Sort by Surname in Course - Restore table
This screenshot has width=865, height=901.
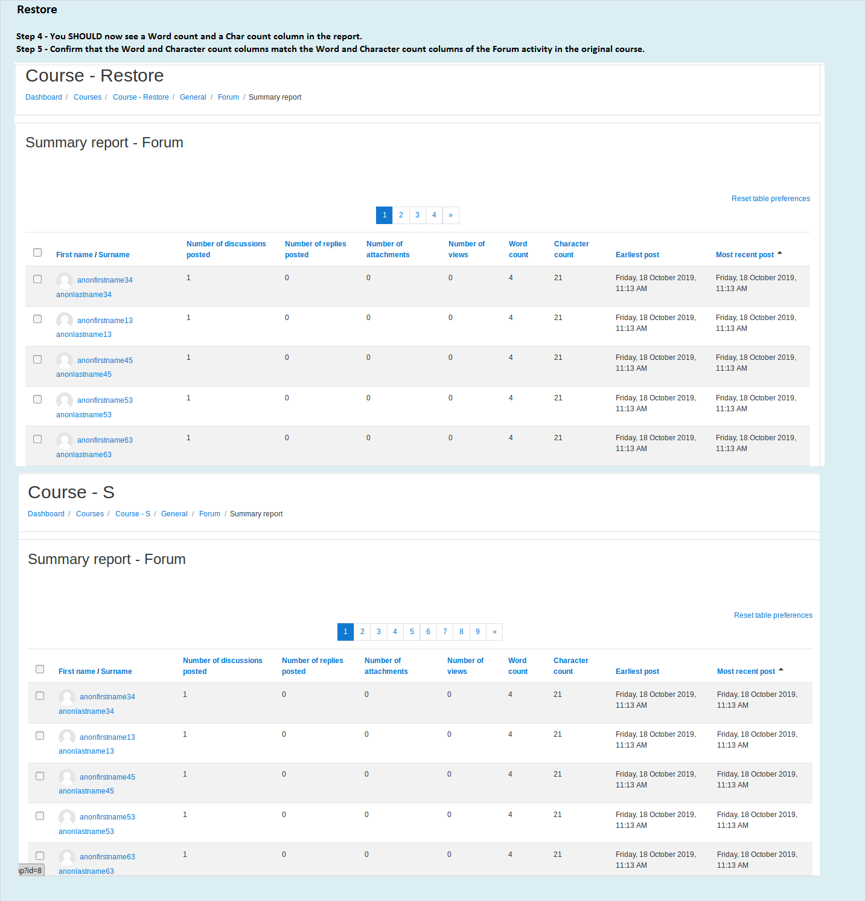[114, 255]
